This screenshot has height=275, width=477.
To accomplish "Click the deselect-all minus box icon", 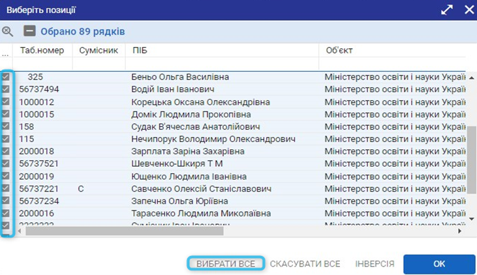I will point(29,31).
